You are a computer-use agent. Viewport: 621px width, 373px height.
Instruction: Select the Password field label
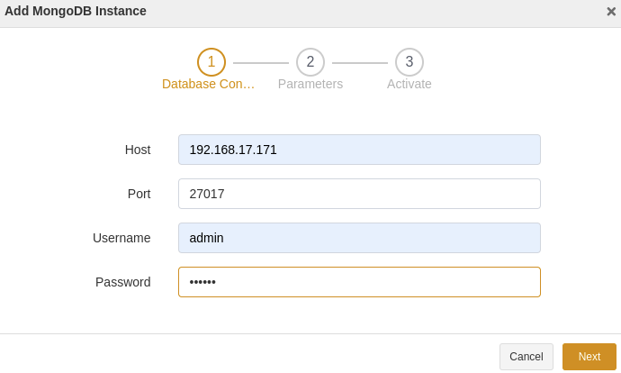[x=122, y=282]
